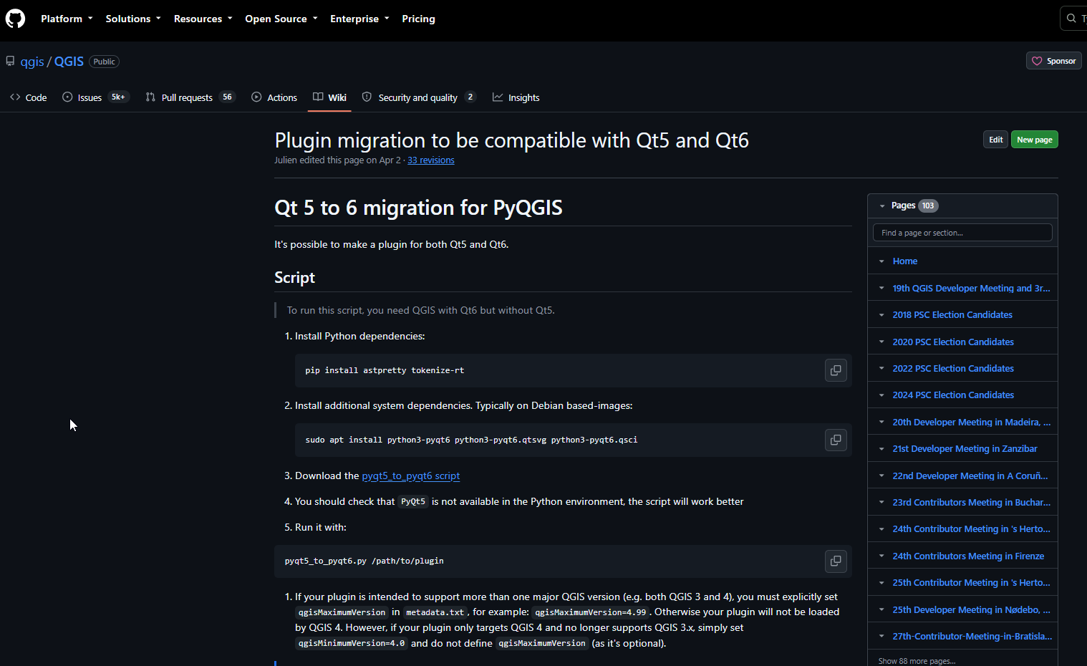Open the Platform dropdown menu

[x=67, y=19]
